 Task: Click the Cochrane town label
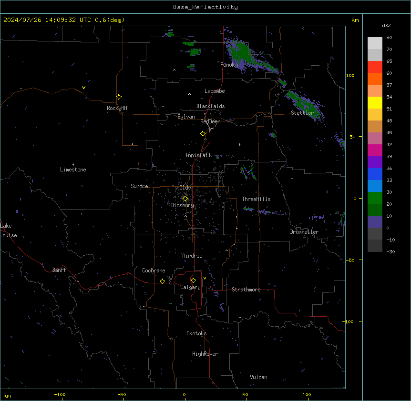click(154, 271)
